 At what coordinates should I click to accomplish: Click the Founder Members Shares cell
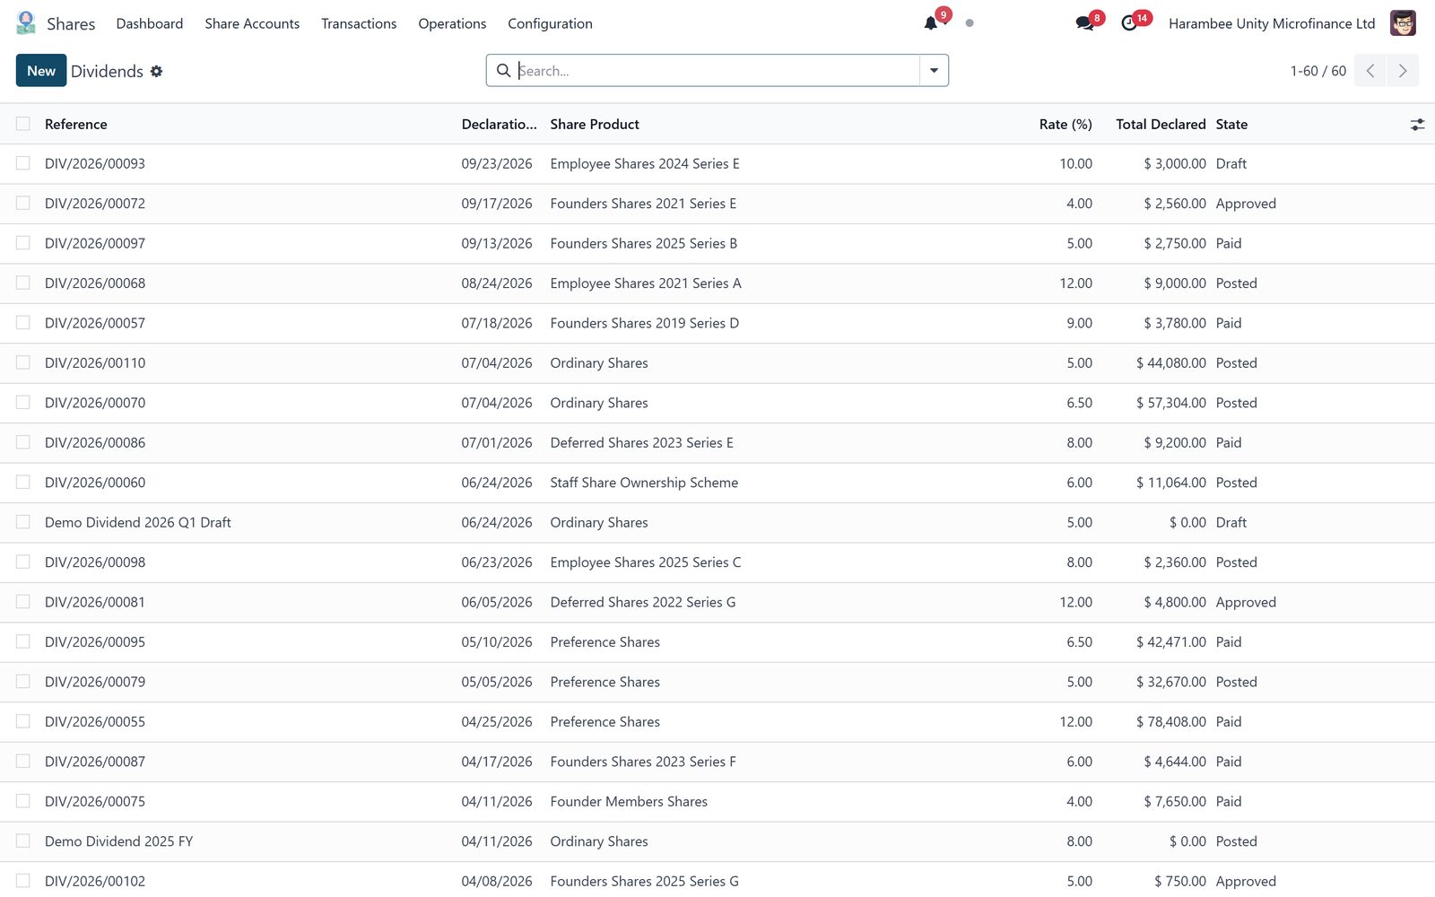pos(629,802)
